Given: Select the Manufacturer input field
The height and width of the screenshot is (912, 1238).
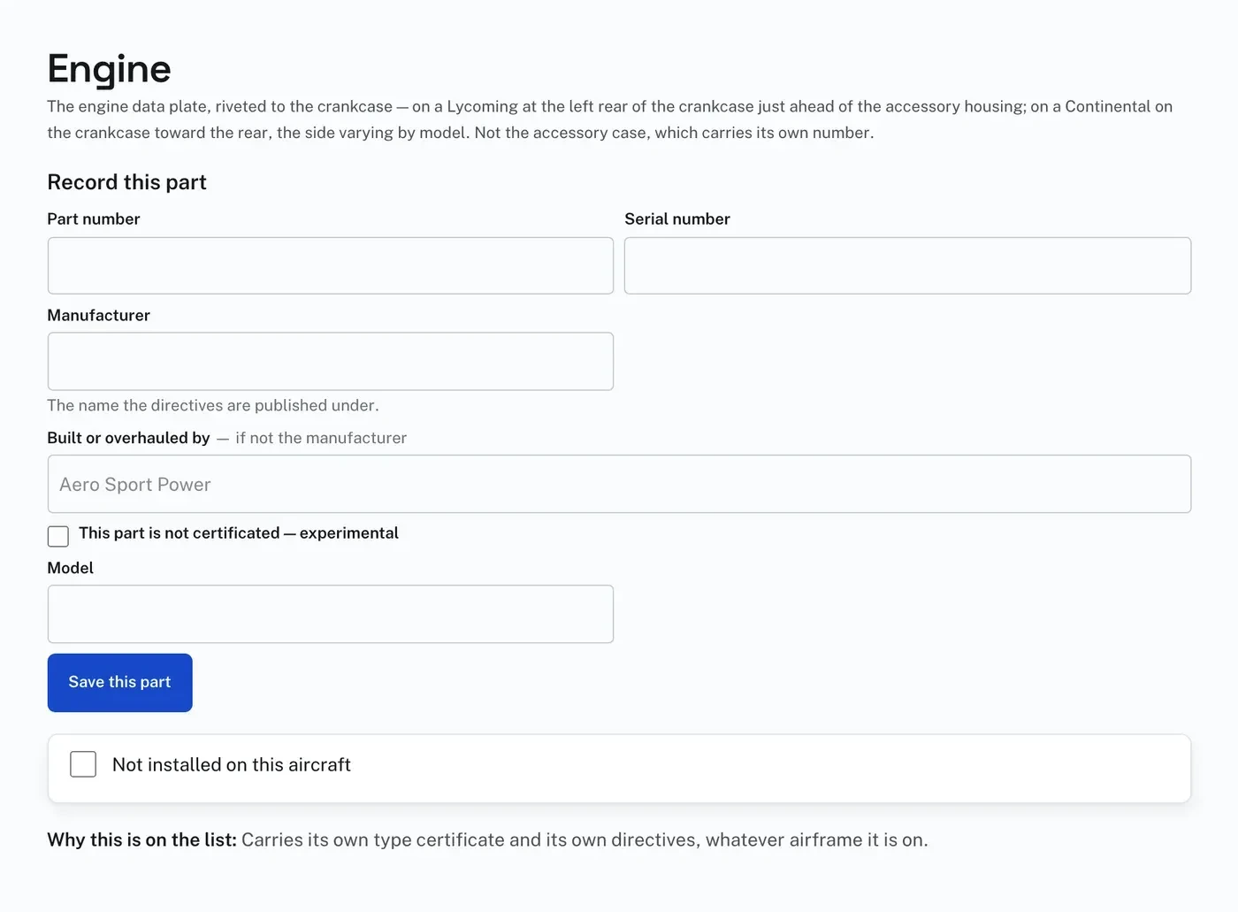Looking at the screenshot, I should (330, 361).
